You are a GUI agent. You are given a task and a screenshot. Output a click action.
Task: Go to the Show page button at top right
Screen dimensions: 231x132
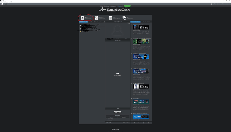coord(228,4)
